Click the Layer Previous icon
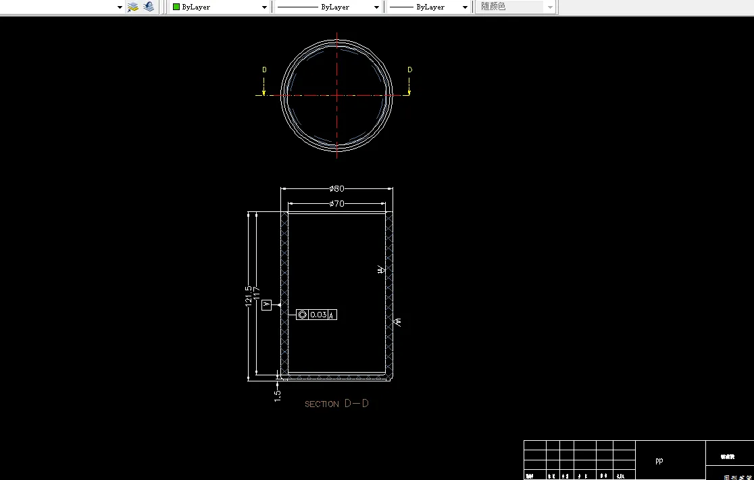The height and width of the screenshot is (480, 754). click(x=149, y=7)
